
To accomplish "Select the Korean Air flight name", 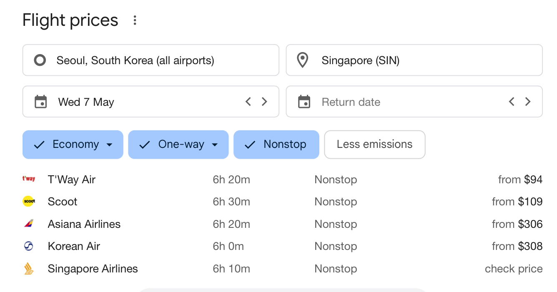I will pos(74,246).
